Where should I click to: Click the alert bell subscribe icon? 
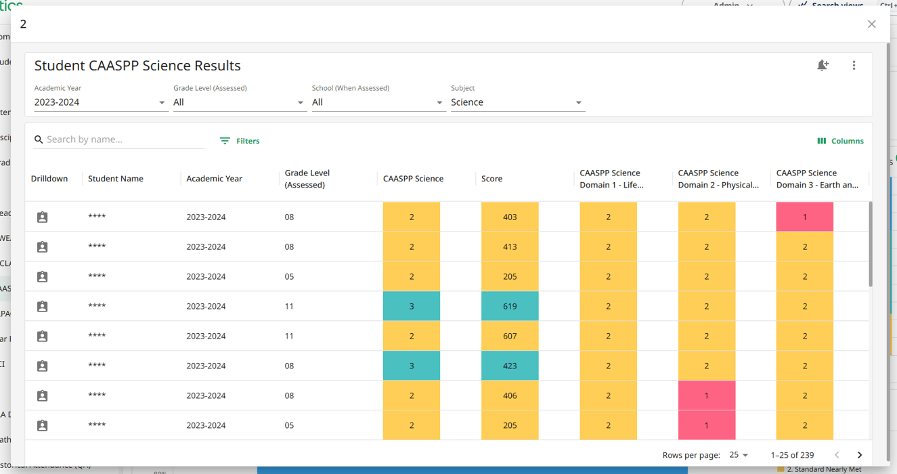pos(823,66)
